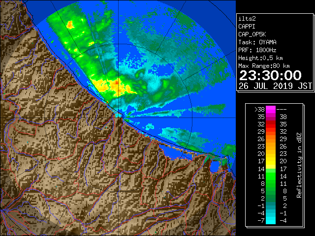
Task: Click the red high-reflectivity core in yellow echo
Action: [117, 83]
